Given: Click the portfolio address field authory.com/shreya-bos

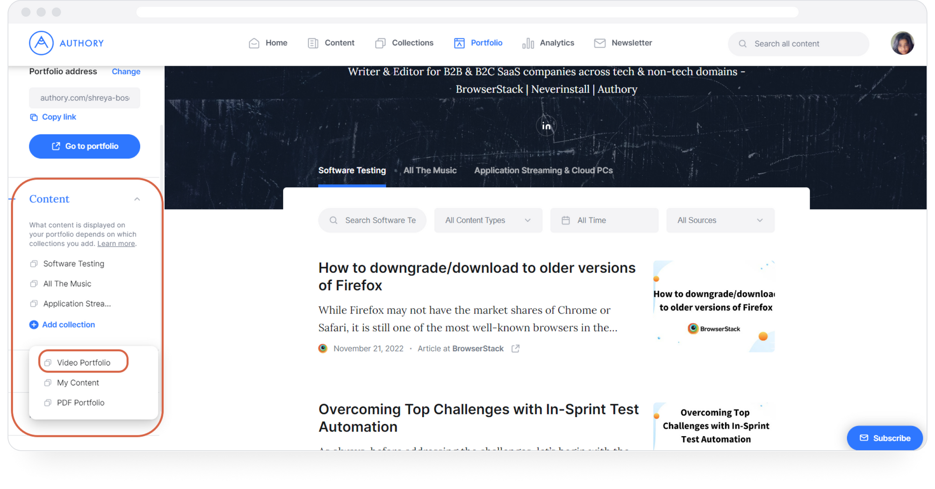Looking at the screenshot, I should tap(85, 98).
